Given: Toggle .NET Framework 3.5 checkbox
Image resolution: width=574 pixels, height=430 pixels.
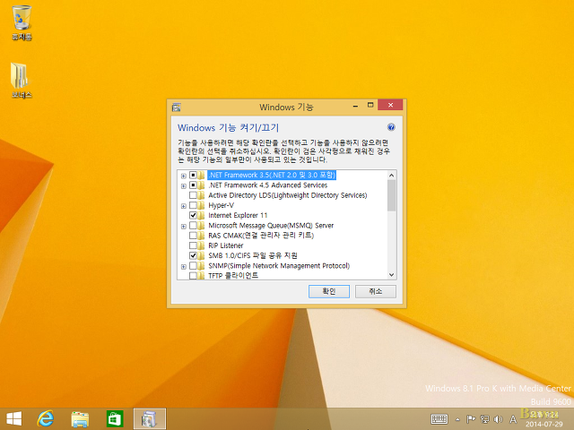Looking at the screenshot, I should [x=193, y=176].
